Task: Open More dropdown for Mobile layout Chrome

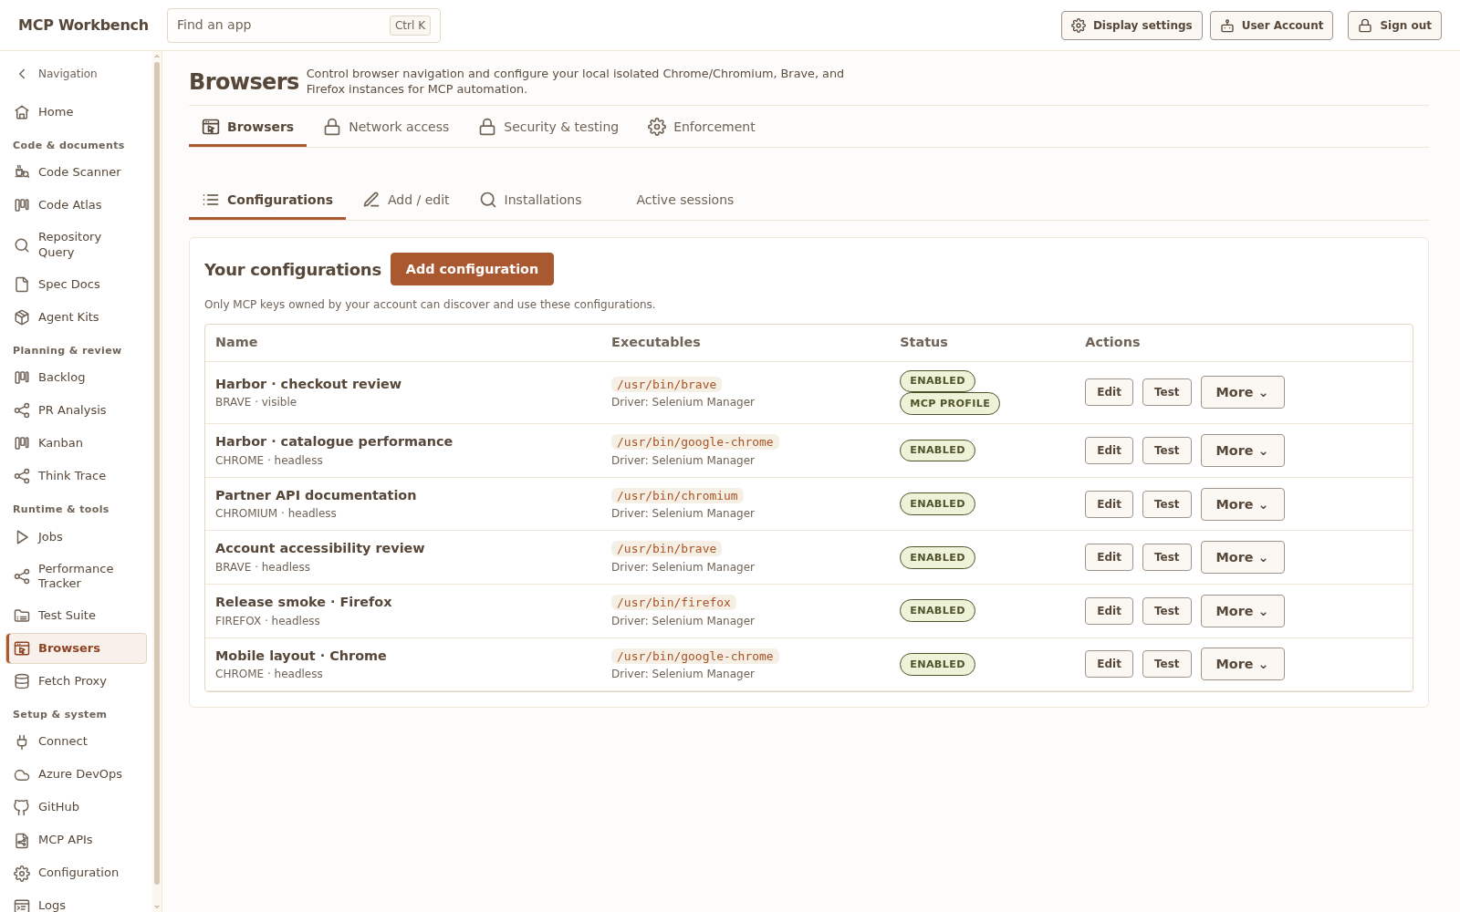Action: pos(1242,664)
